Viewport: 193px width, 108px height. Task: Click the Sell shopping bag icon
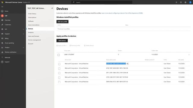(2, 29)
